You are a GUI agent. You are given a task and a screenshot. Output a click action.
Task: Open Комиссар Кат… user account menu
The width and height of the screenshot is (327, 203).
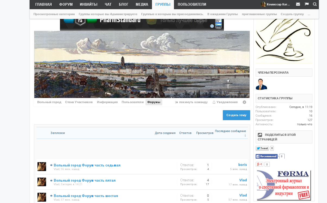pos(278,4)
